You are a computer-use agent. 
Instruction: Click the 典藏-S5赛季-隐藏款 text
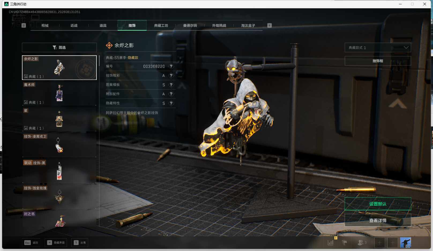[x=122, y=58]
